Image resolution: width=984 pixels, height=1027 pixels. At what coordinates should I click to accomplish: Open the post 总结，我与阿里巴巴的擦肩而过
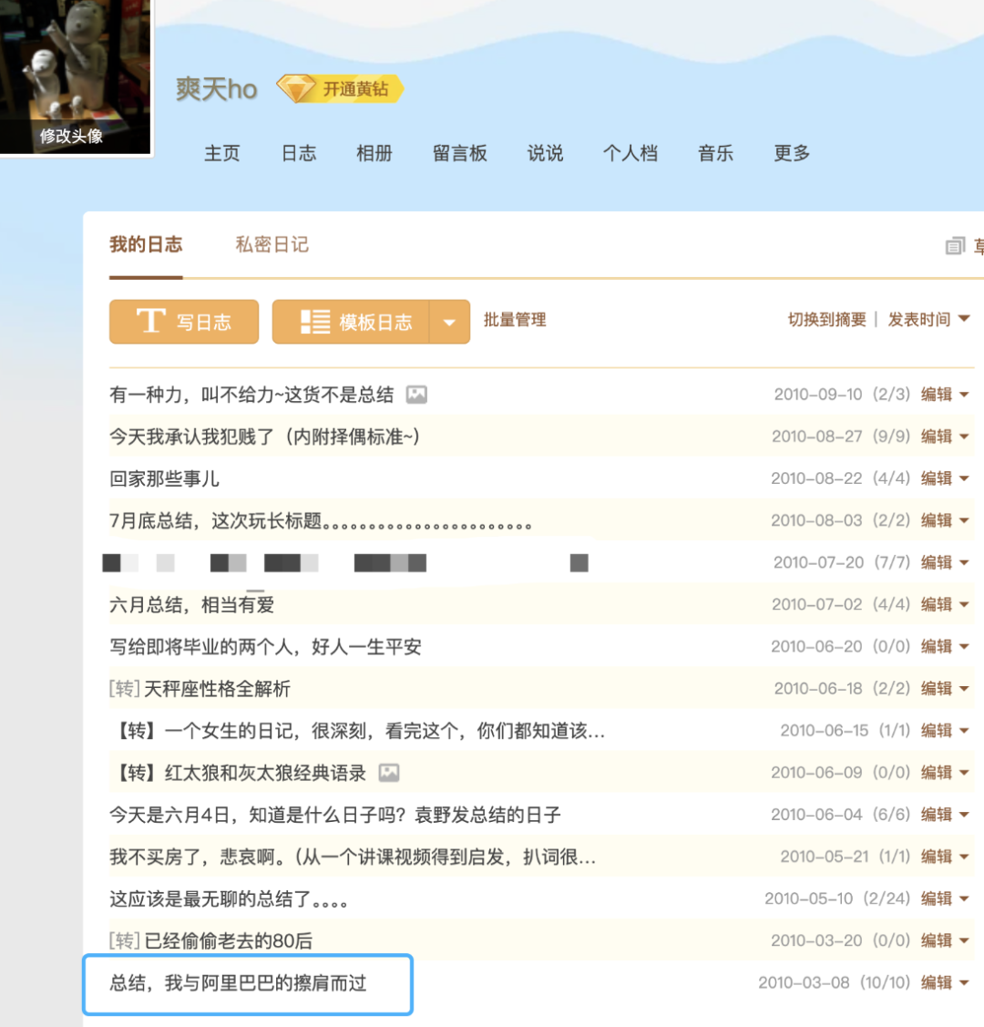238,983
